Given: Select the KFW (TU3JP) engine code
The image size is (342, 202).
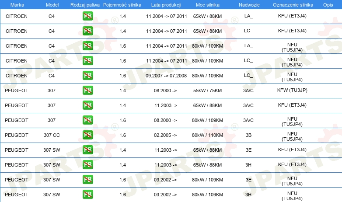Looking at the screenshot, I should [x=292, y=90].
